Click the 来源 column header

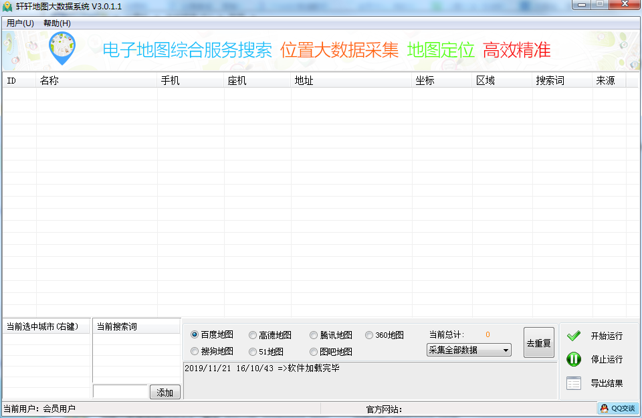[x=609, y=81]
